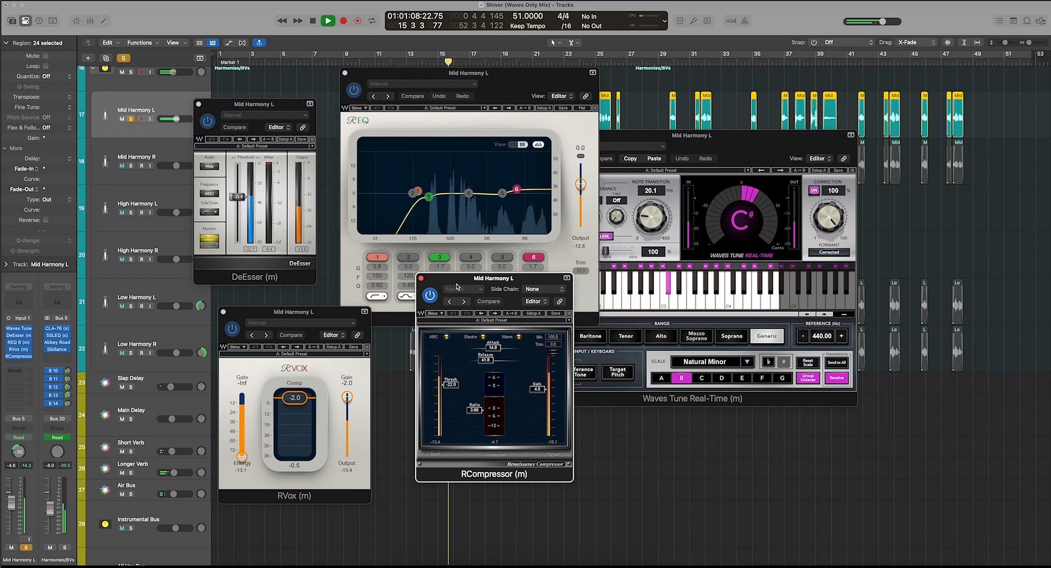Select the Tenor range button

click(x=626, y=336)
